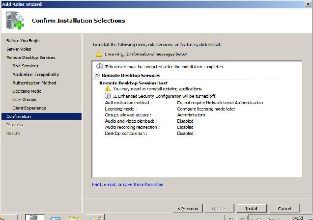Cancel the Add Roles Wizard

pyautogui.click(x=285, y=208)
